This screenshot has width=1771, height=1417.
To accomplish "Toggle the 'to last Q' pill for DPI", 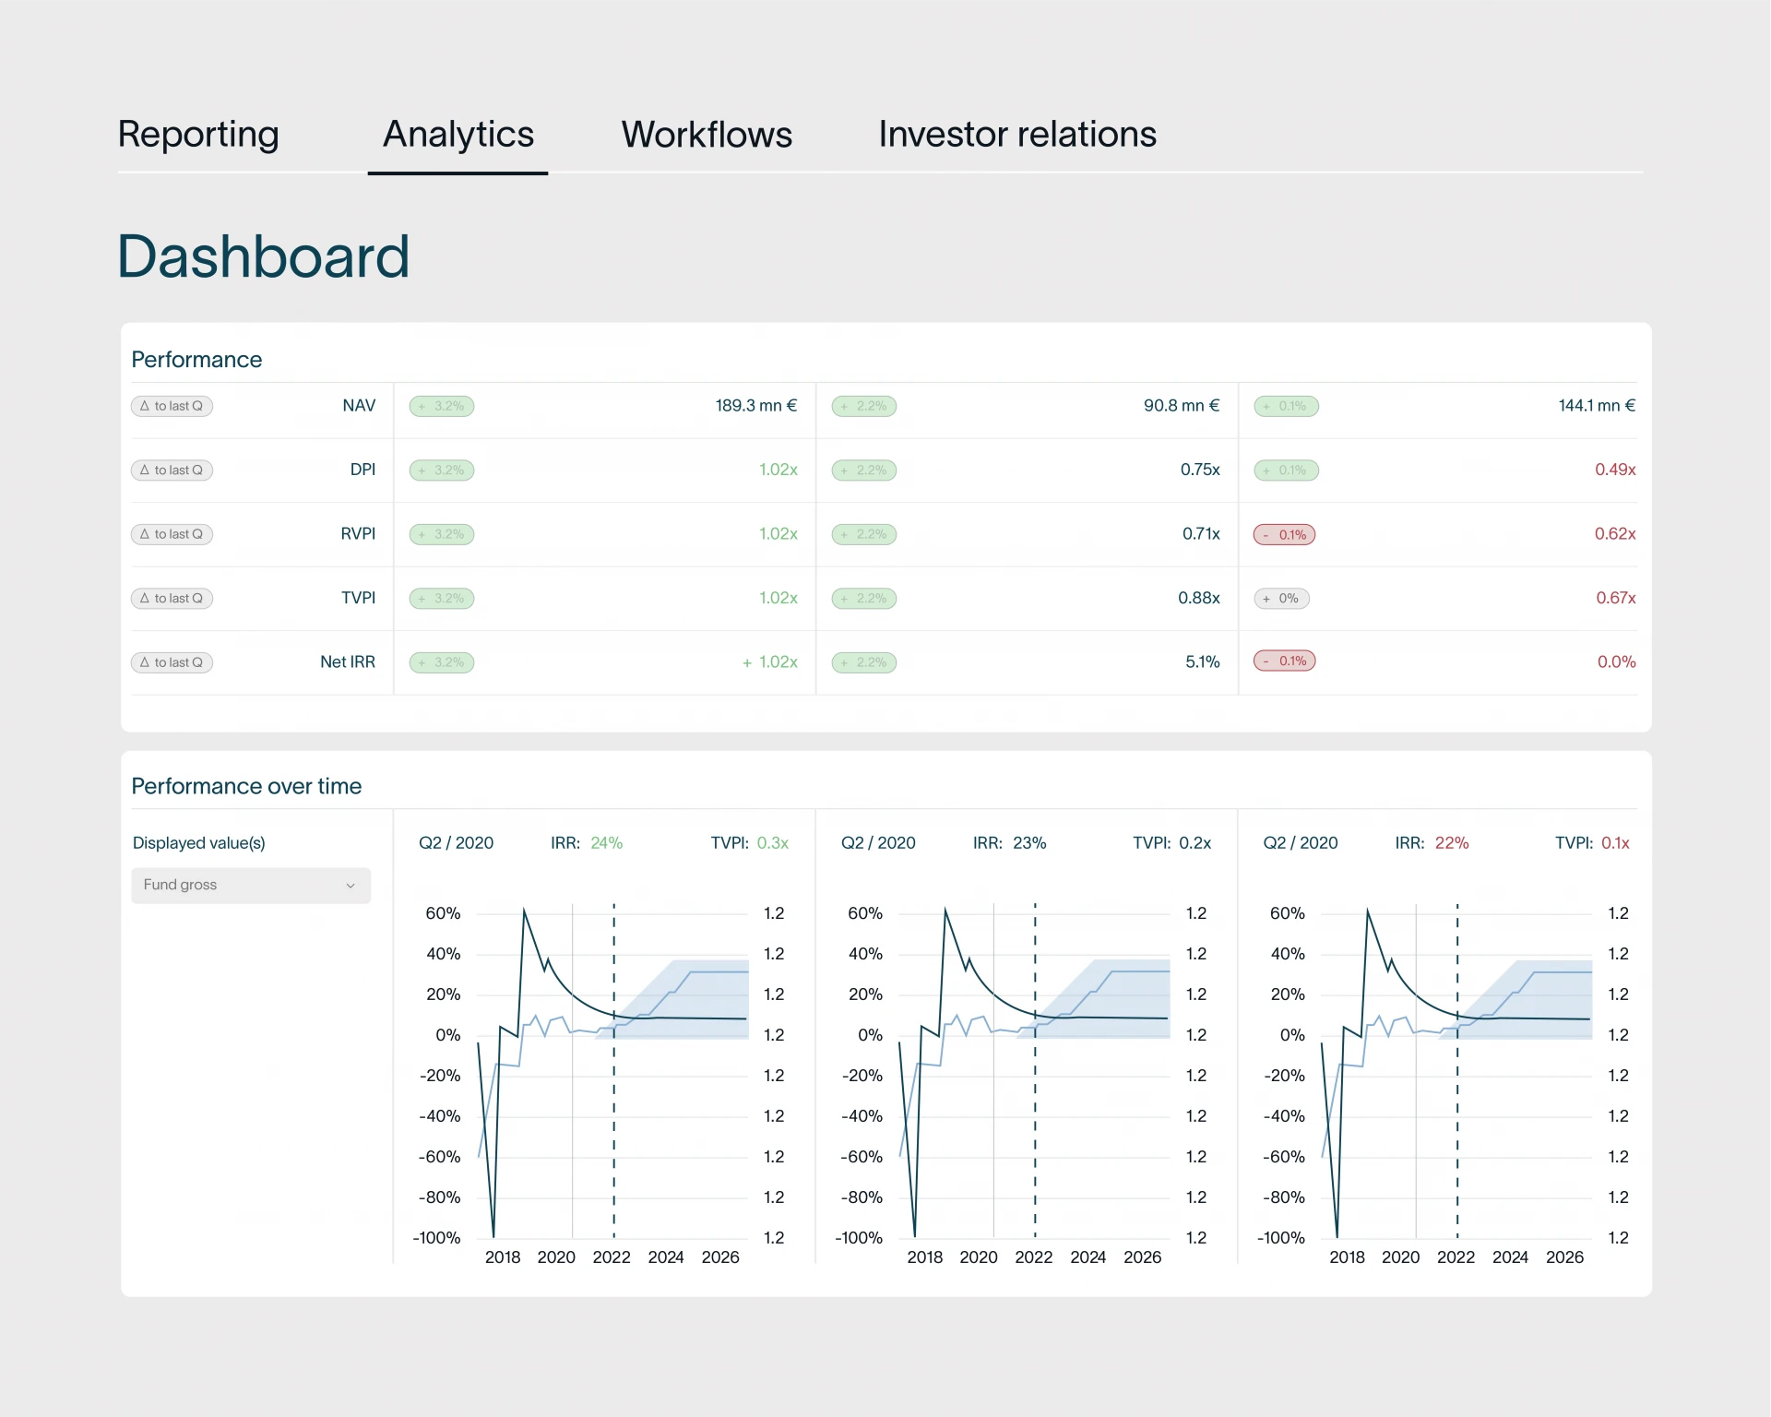I will click(172, 470).
